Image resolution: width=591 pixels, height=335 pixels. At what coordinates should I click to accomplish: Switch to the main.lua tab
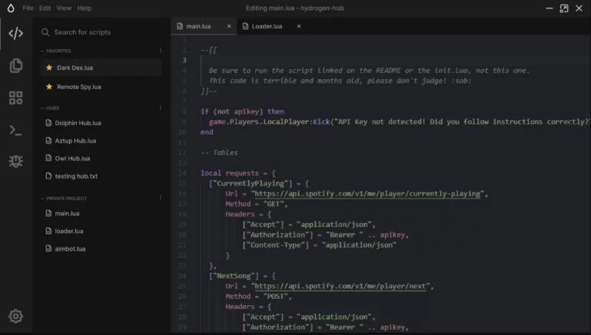[x=204, y=26]
